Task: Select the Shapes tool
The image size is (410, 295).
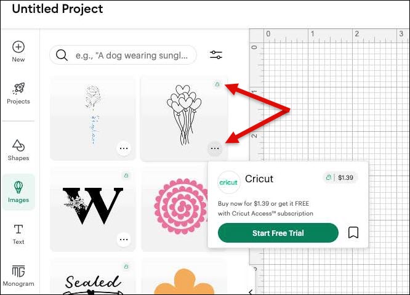Action: click(x=18, y=146)
